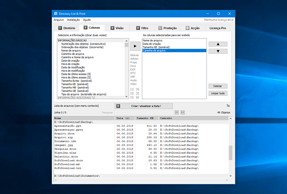
Task: Jump to XMP section link
Action: tap(133, 77)
